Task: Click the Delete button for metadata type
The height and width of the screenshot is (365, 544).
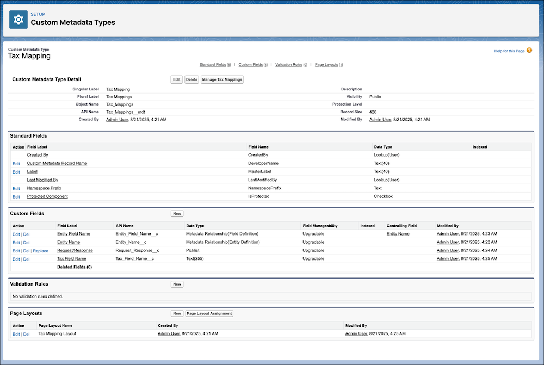Action: pos(191,79)
